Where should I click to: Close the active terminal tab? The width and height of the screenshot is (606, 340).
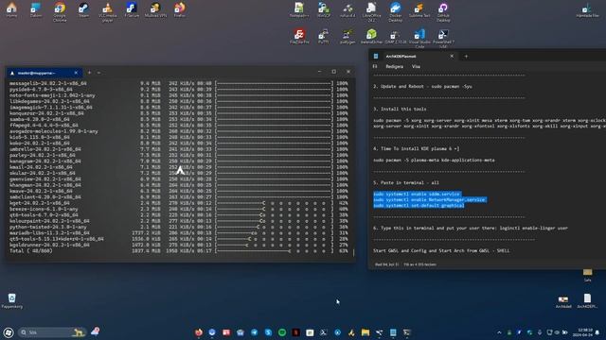pyautogui.click(x=76, y=73)
